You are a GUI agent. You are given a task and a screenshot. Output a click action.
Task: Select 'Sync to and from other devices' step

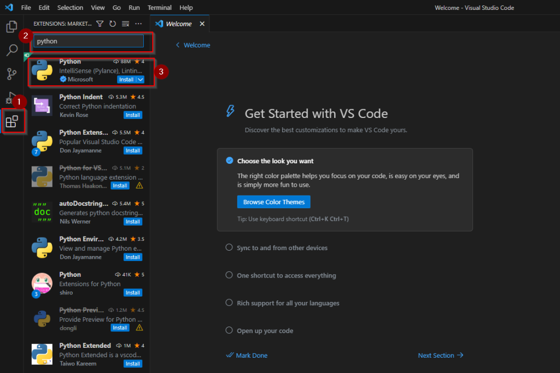pos(282,248)
